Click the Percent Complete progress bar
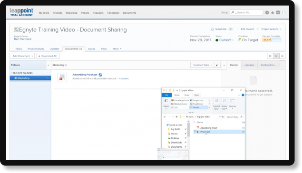The height and width of the screenshot is (173, 302). pyautogui.click(x=272, y=40)
